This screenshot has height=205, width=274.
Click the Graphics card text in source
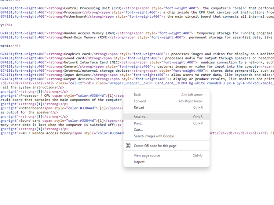(77, 54)
